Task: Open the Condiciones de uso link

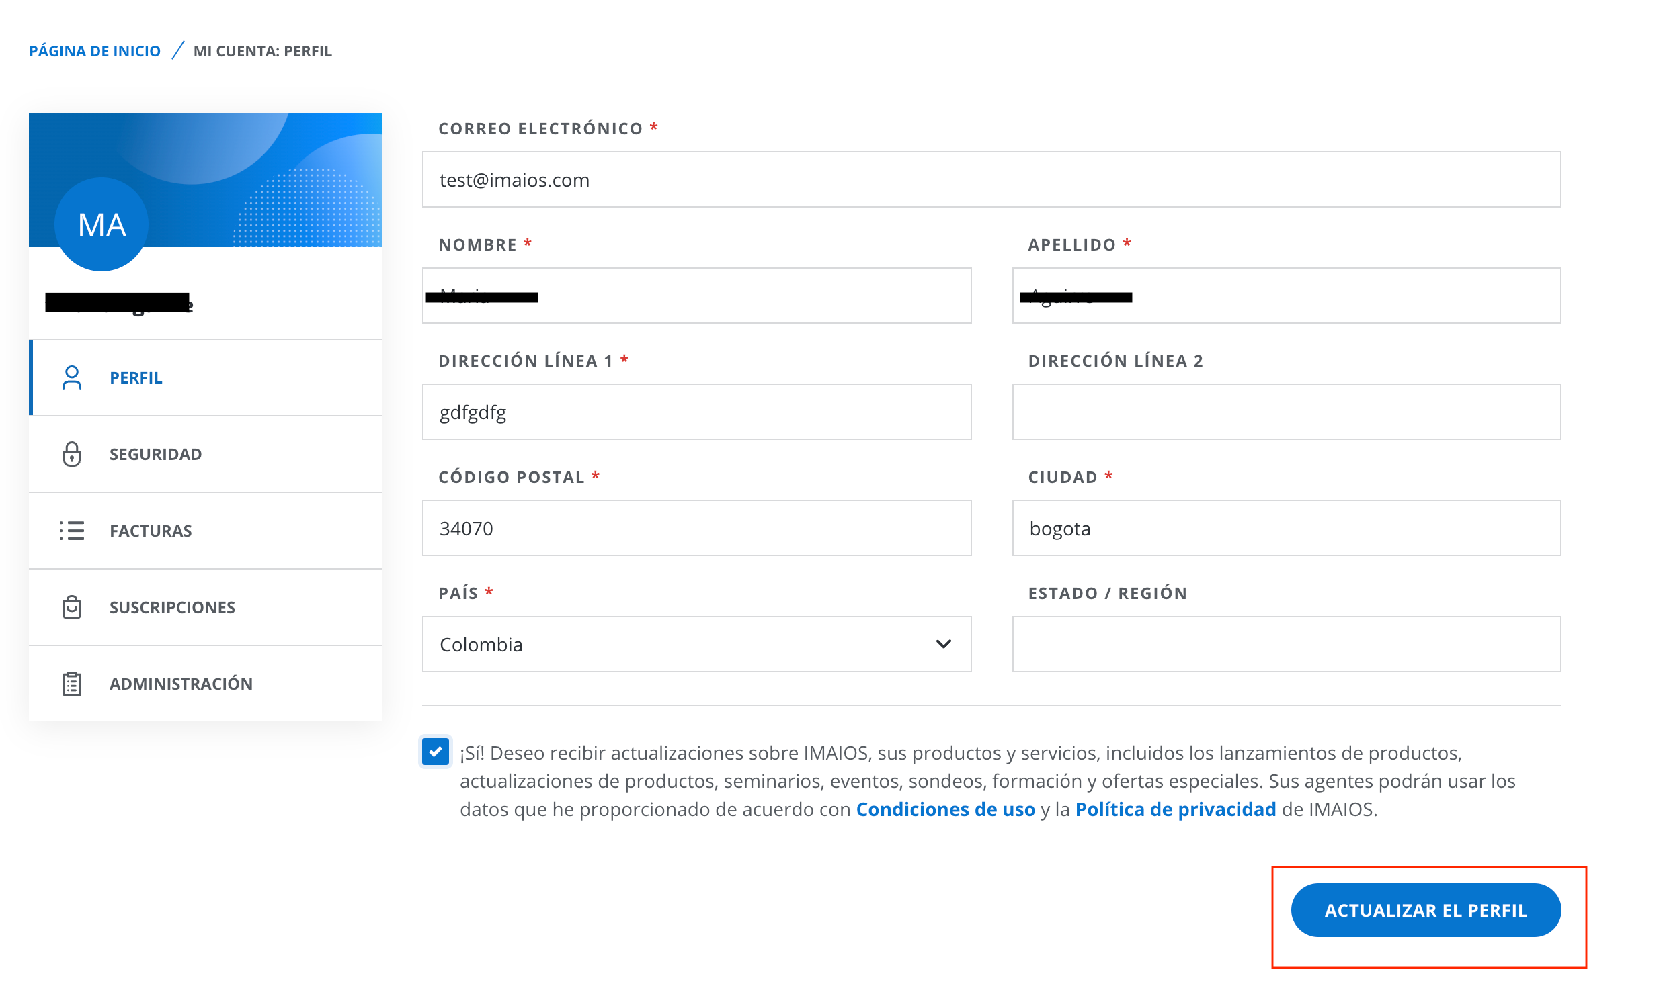Action: coord(945,809)
